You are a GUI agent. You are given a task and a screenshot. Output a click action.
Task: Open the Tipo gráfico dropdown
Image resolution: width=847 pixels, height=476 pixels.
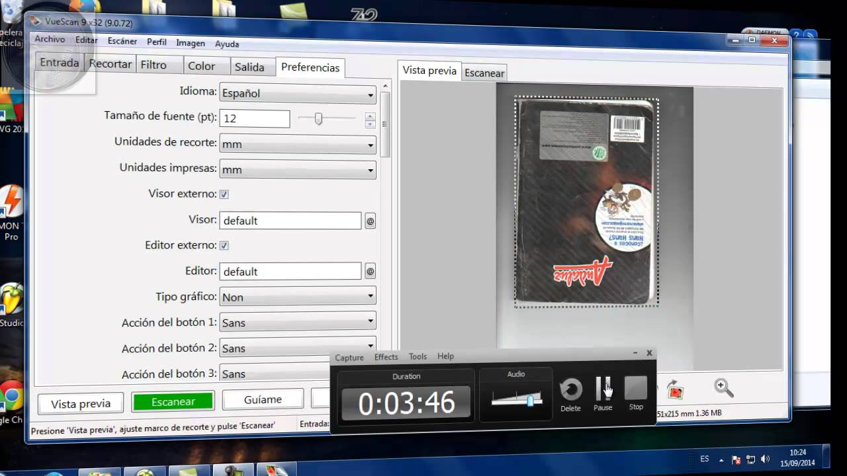pos(298,297)
